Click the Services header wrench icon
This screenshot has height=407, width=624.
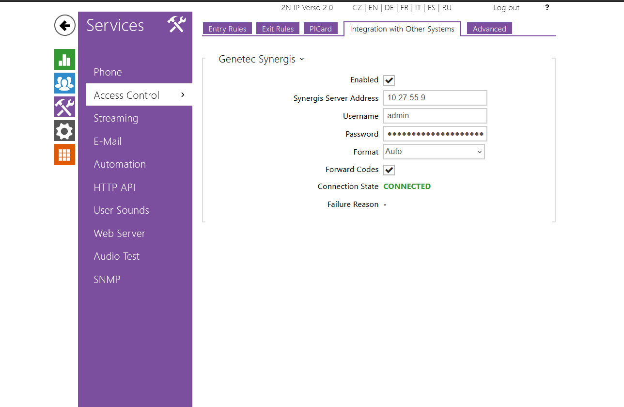coord(177,24)
